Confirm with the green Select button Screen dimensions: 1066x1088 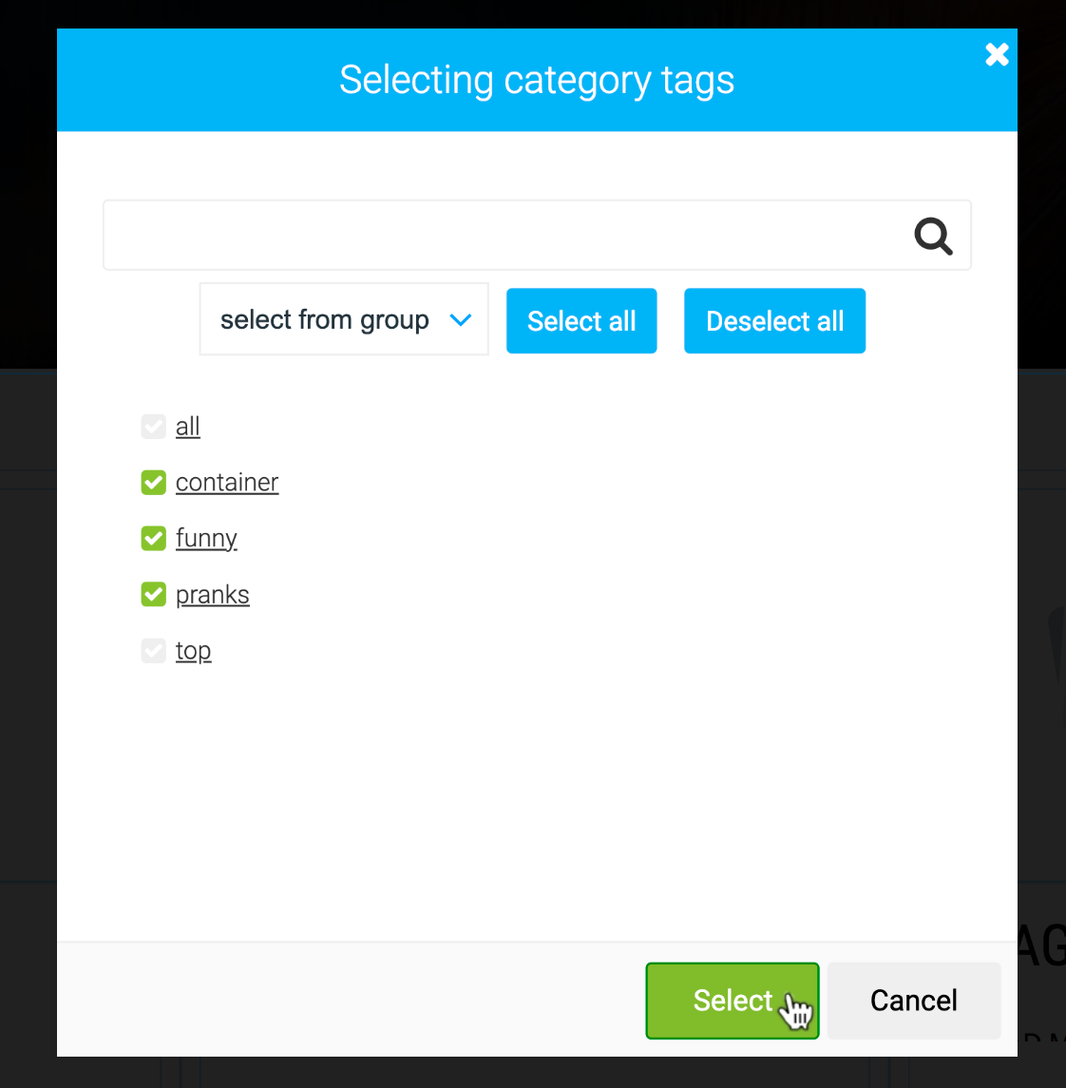tap(732, 1000)
